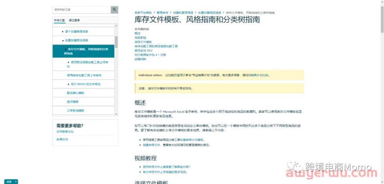384x184 pixels.
Task: Open 订单取消模板 sidebar item
Action: coord(75,111)
